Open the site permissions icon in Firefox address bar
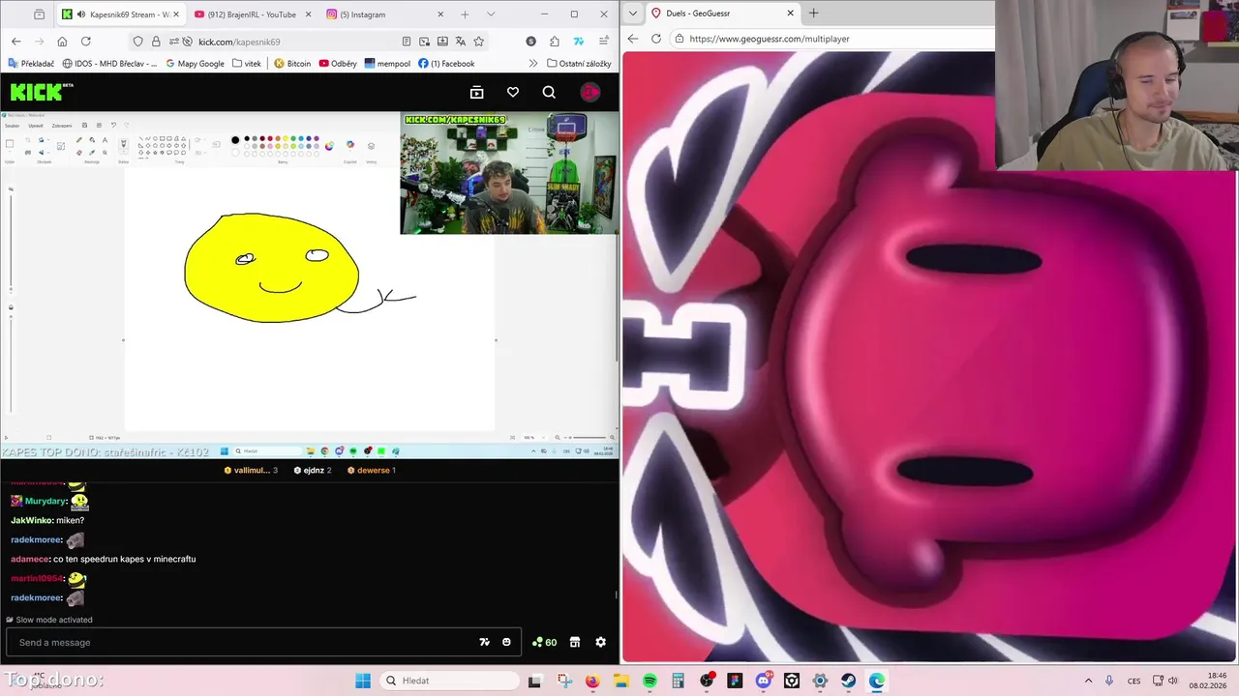 pyautogui.click(x=173, y=42)
